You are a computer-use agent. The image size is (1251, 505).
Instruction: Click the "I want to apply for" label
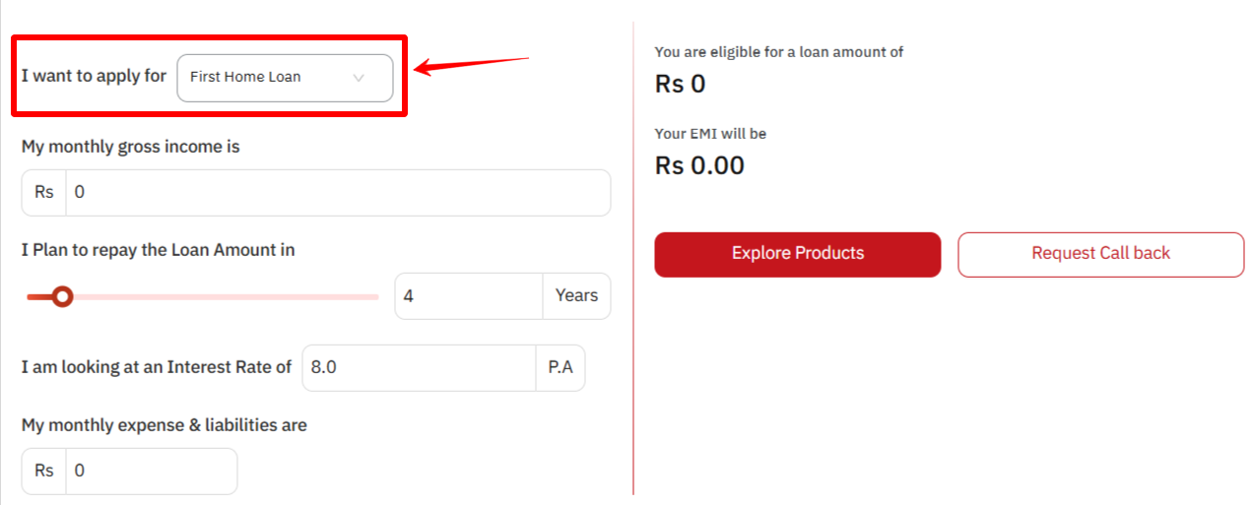tap(94, 76)
